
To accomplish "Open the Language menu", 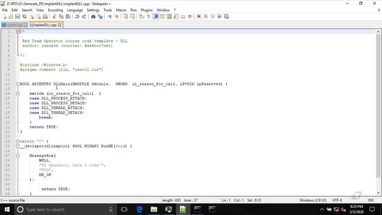I will point(75,10).
